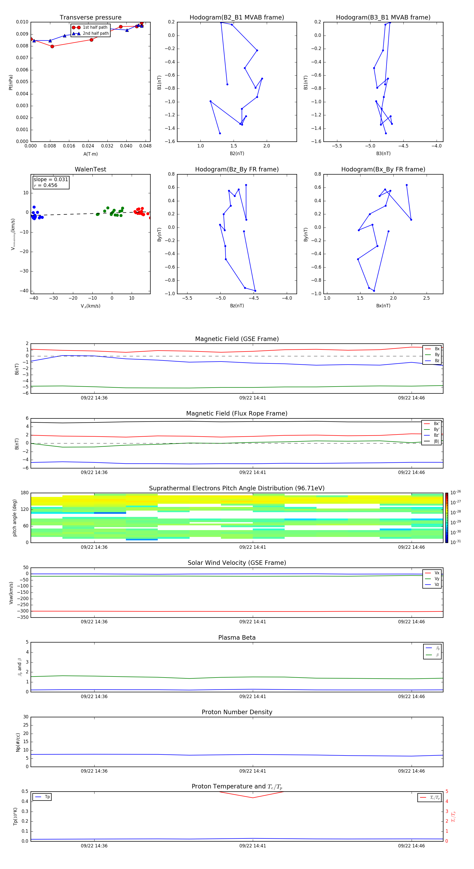Viewport: 474px width, 869px height.
Task: Click '09/22 14:46' tick under Proton Number Density
Action: pyautogui.click(x=411, y=771)
